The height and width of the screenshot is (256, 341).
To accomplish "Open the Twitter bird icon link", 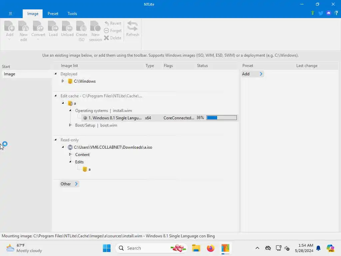I will pos(321,13).
